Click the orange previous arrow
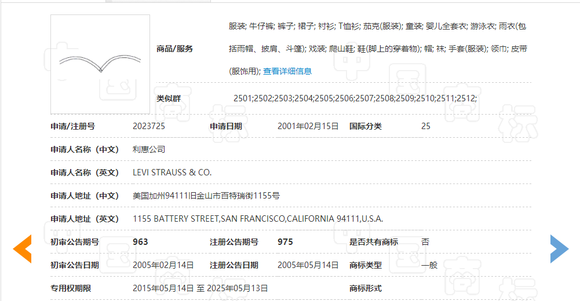 point(22,249)
